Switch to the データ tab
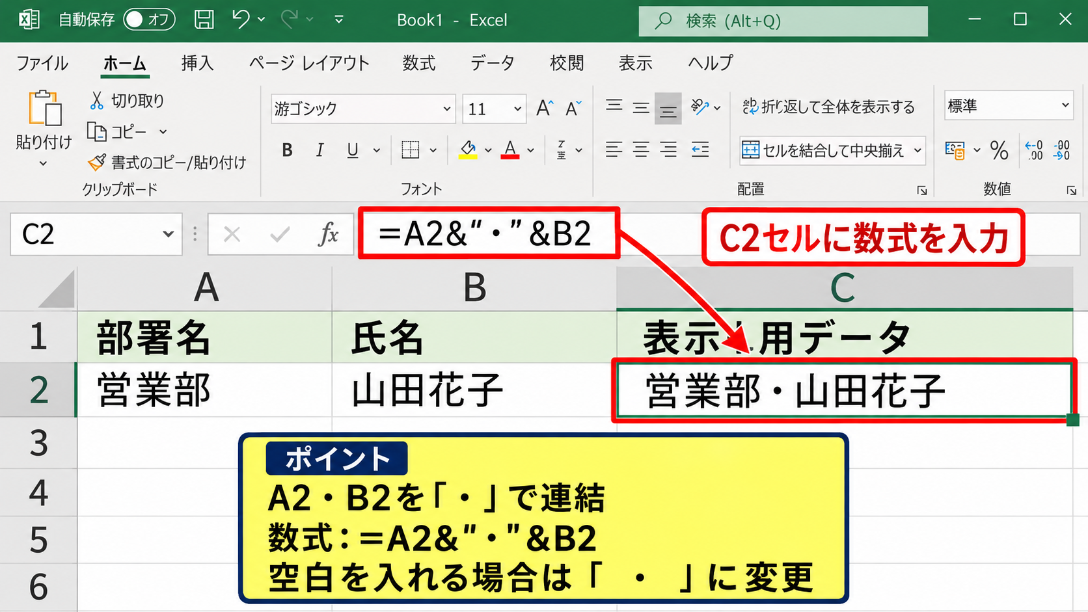This screenshot has height=612, width=1088. (x=492, y=63)
